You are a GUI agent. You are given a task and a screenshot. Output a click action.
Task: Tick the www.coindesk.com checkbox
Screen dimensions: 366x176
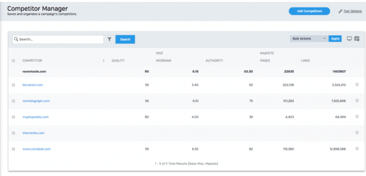tap(13, 149)
